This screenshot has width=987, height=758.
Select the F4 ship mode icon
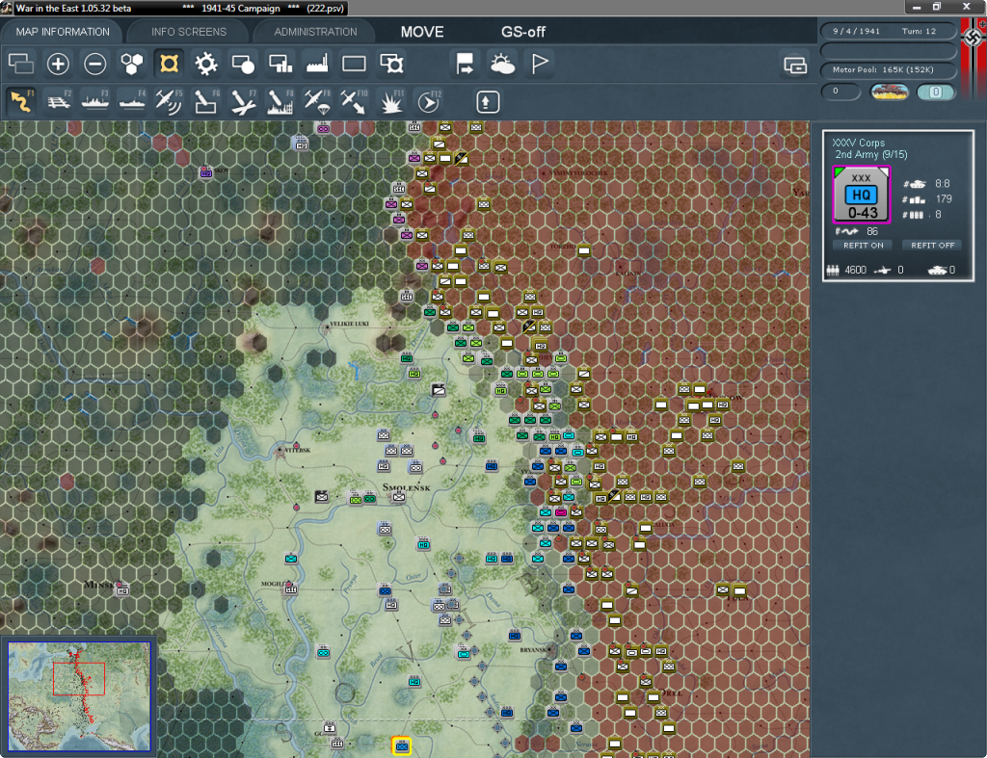click(x=132, y=102)
